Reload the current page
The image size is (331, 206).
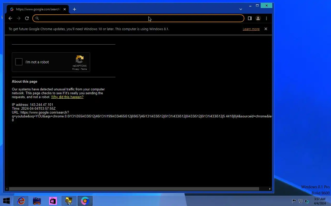(27, 18)
